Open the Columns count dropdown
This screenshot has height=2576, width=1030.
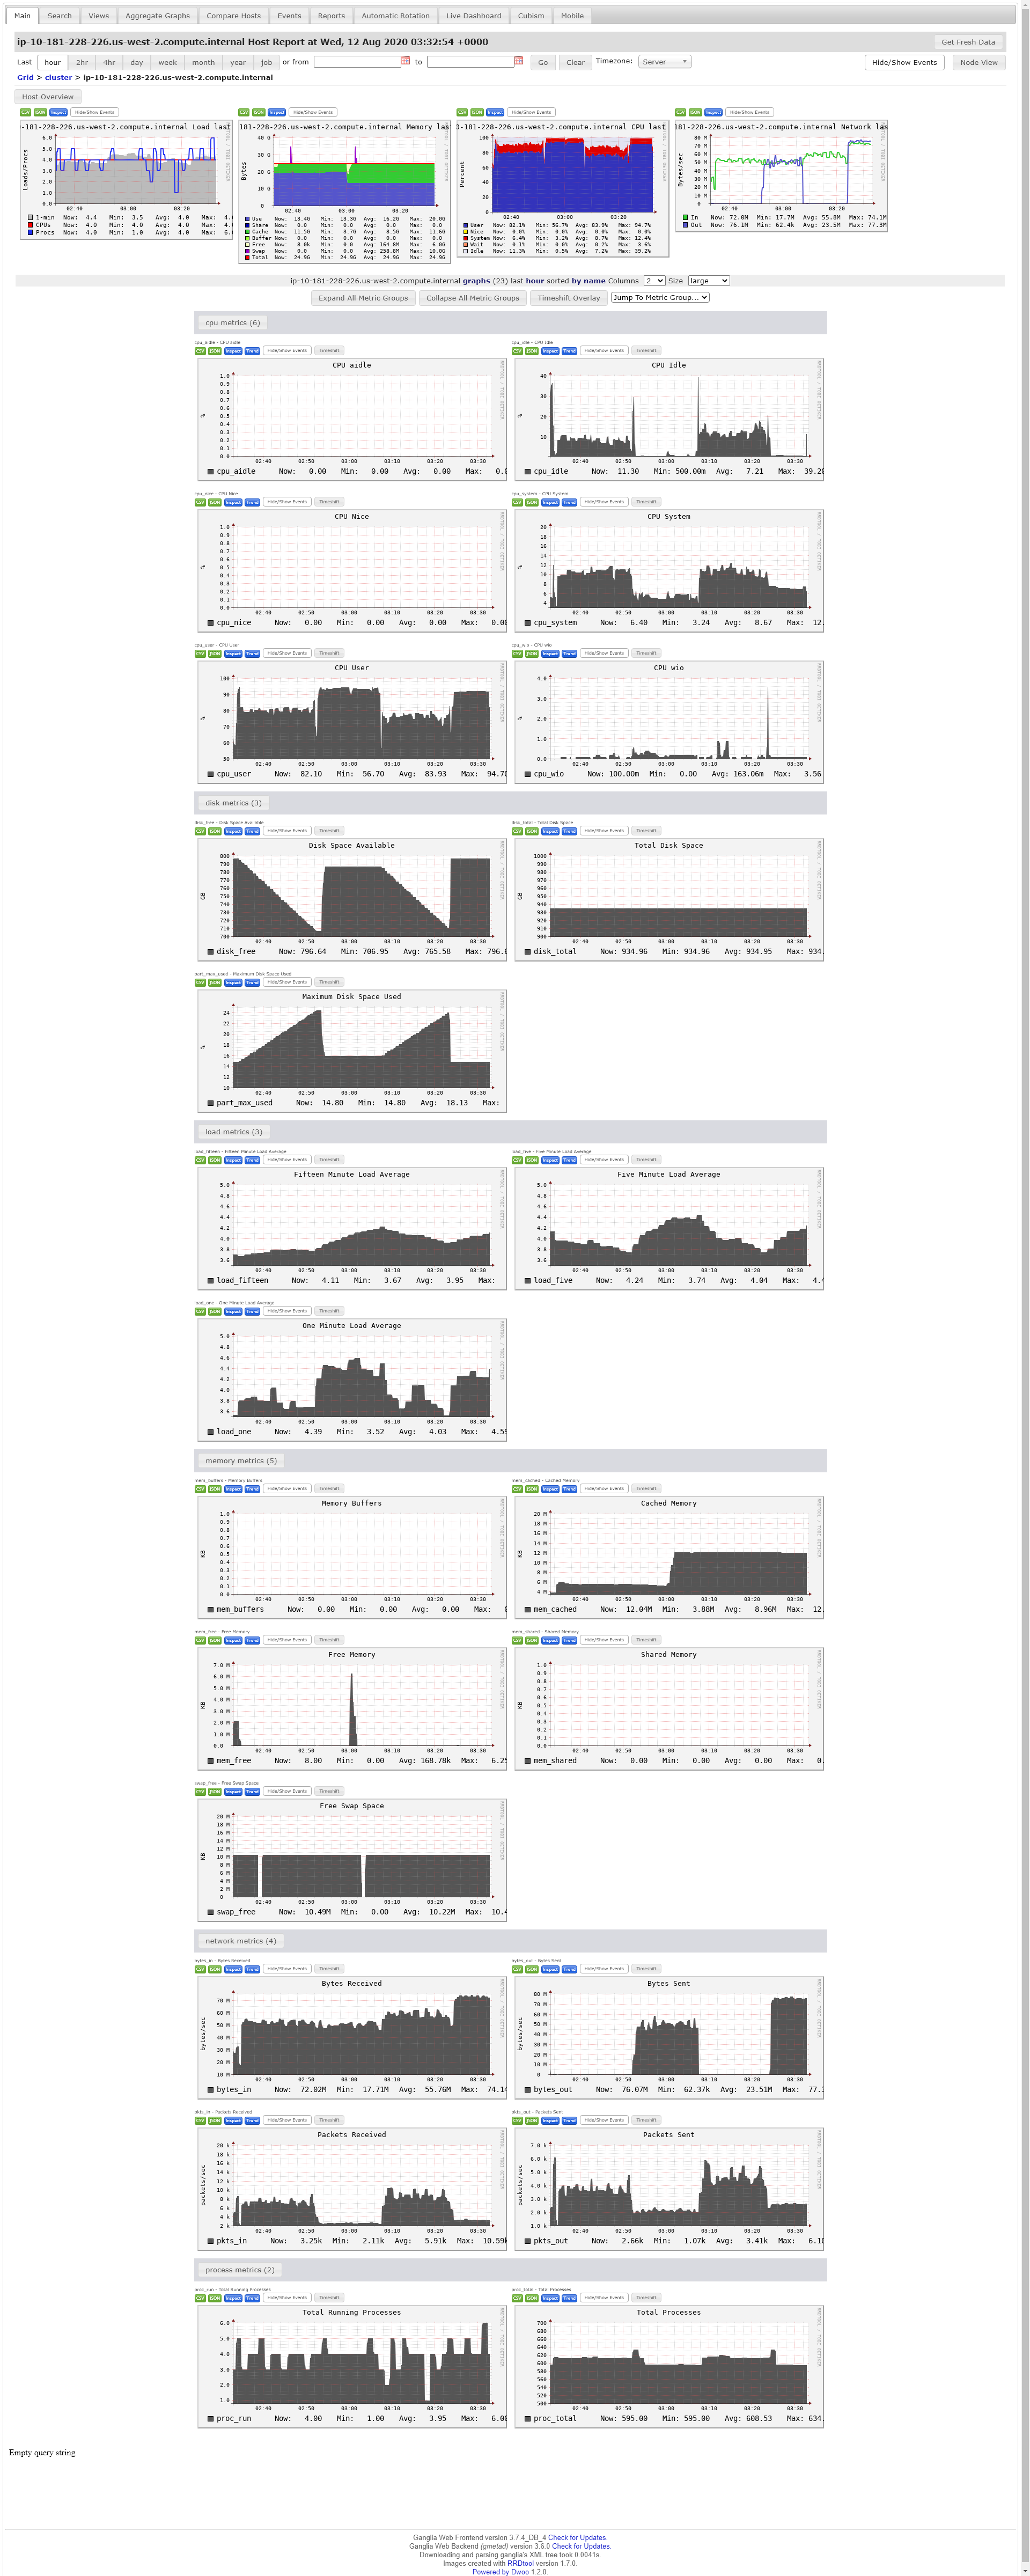point(654,281)
